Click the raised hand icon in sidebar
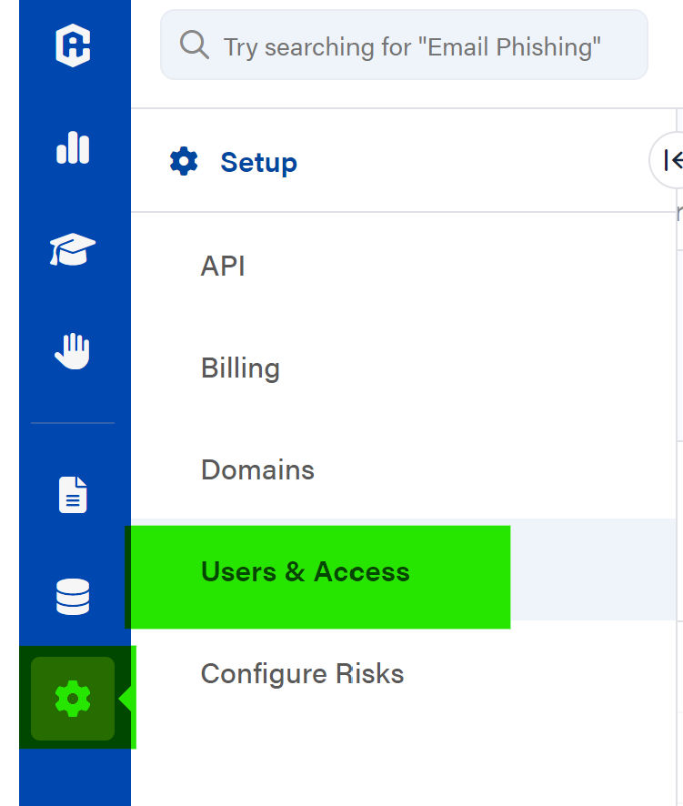 pyautogui.click(x=73, y=348)
